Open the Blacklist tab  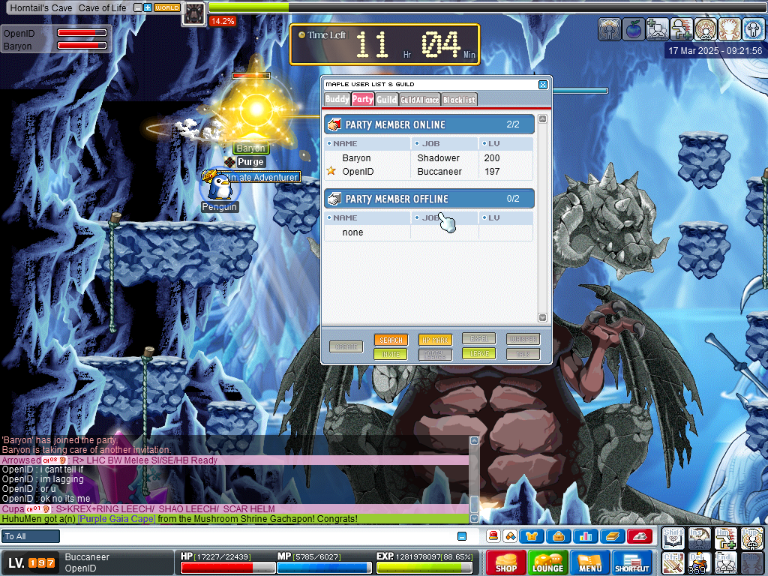459,100
